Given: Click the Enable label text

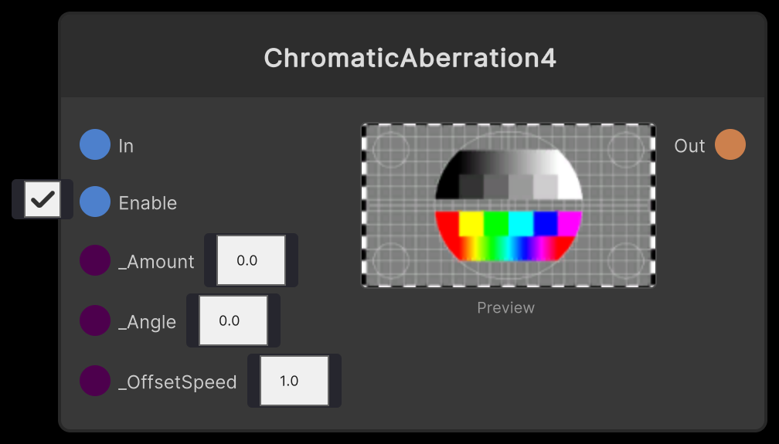Looking at the screenshot, I should click(x=148, y=203).
